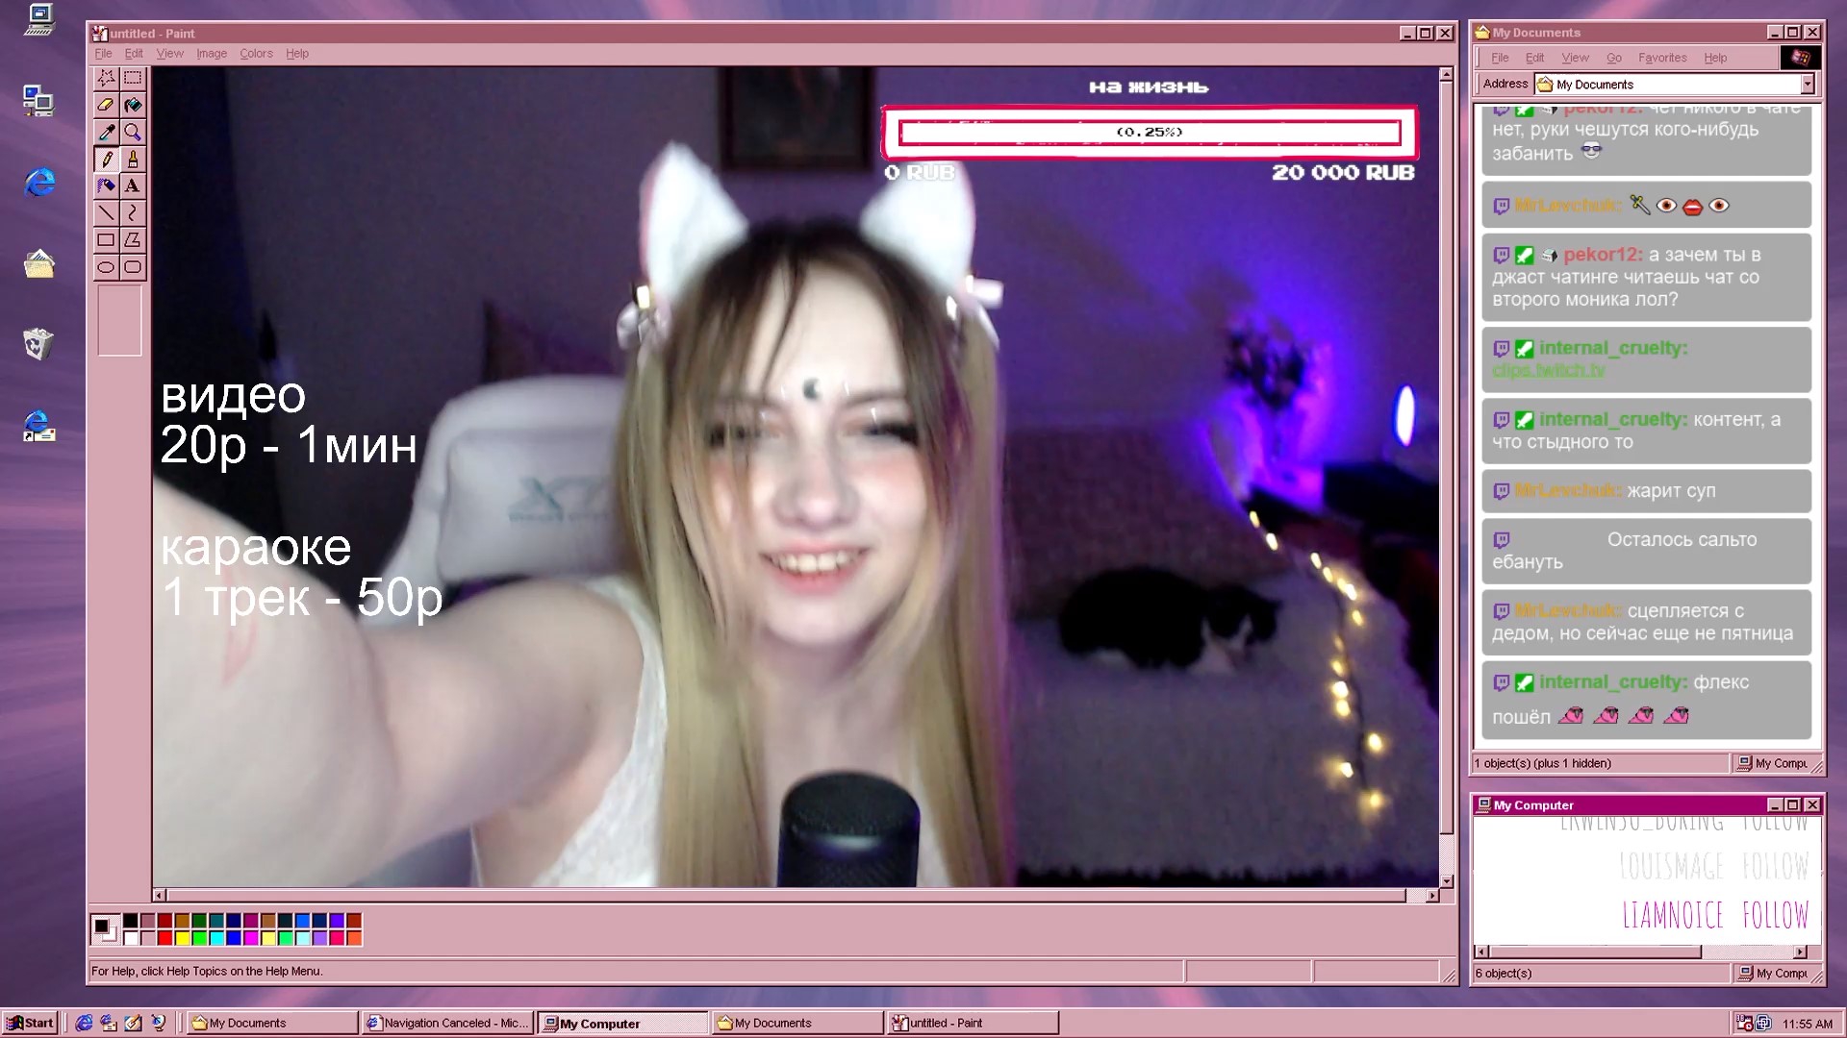Screen dimensions: 1847x1038
Task: Choose the Airbrush spray tool
Action: click(106, 185)
